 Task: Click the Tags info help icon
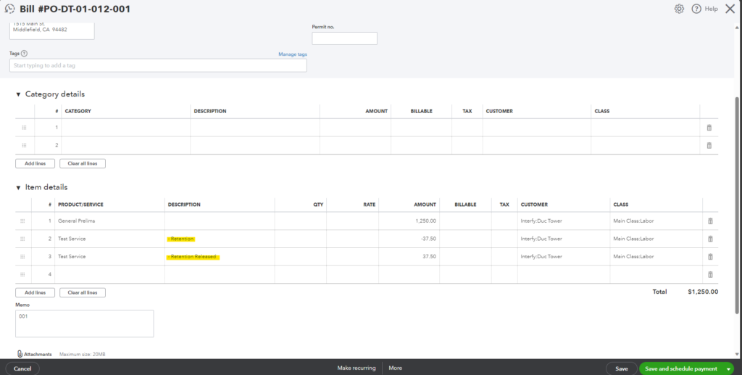(25, 54)
